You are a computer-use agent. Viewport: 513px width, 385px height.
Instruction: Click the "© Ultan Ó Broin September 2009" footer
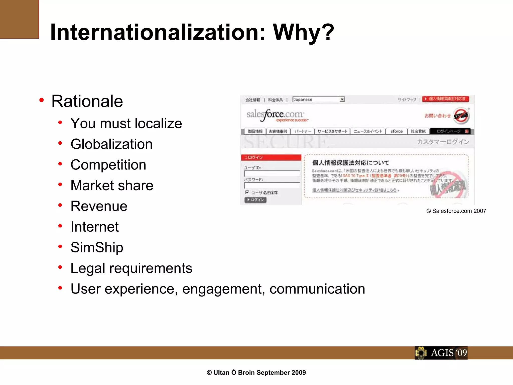coord(256,373)
